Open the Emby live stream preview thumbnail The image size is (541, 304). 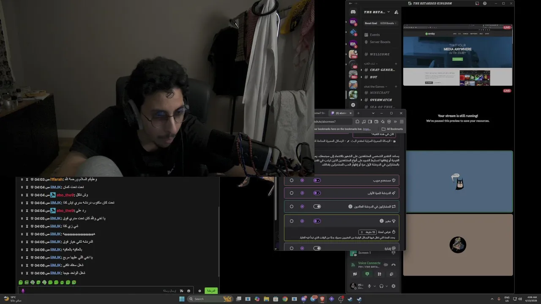(x=458, y=55)
